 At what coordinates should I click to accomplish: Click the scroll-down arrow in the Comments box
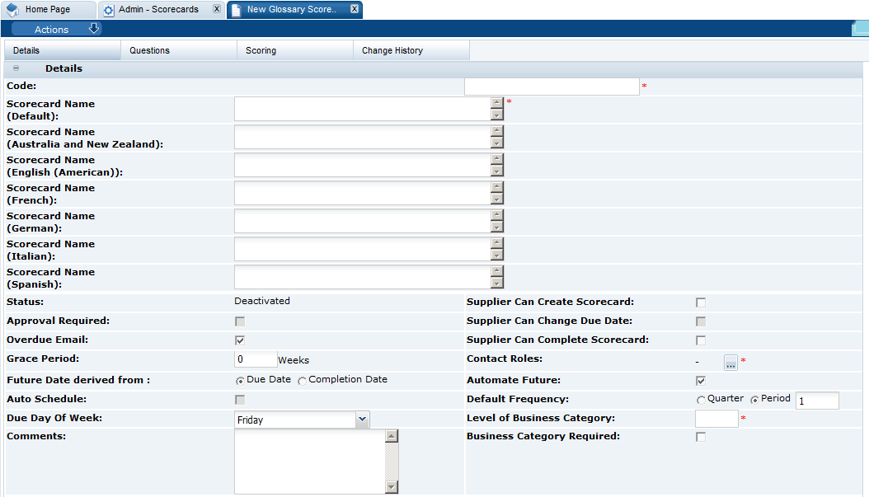(392, 486)
